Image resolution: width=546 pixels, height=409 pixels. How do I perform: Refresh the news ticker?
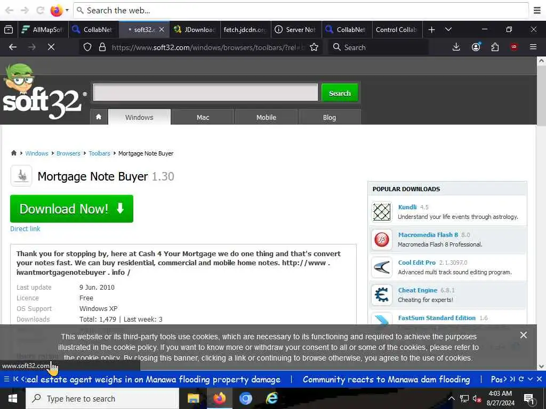[x=521, y=379]
